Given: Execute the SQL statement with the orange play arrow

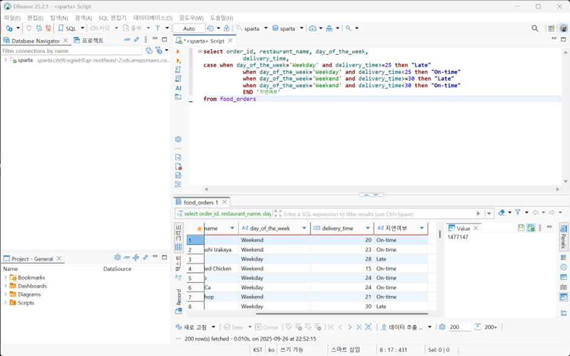Looking at the screenshot, I should (178, 52).
